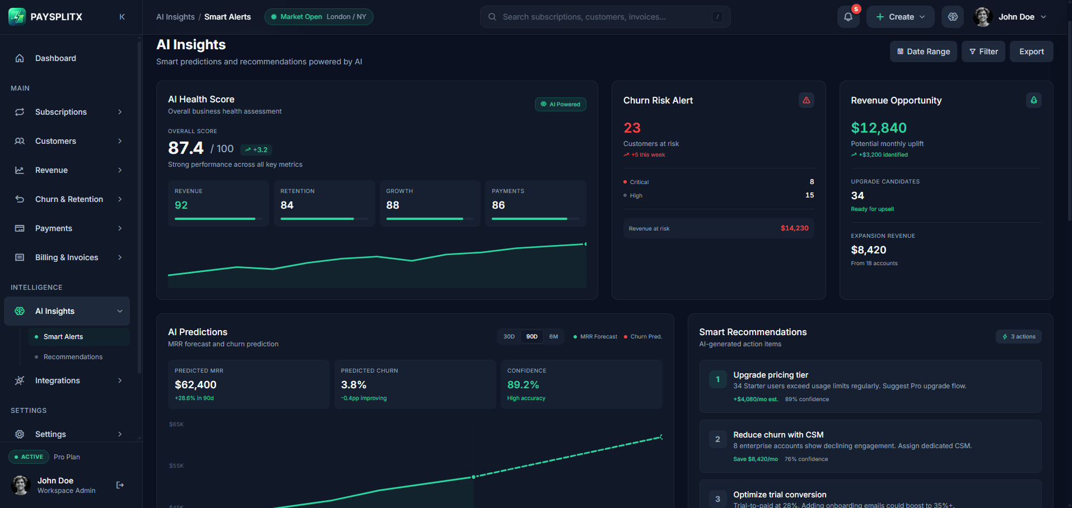Click the AI Insights brain icon in the sidebar
This screenshot has width=1072, height=508.
tap(20, 311)
